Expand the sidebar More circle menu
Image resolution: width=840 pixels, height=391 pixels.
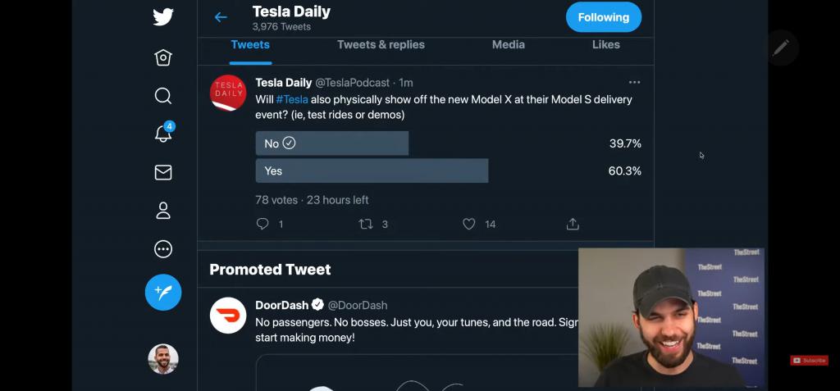coord(163,249)
